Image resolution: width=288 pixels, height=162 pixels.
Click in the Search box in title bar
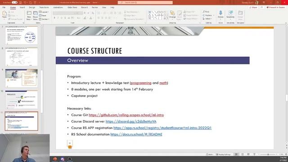[145, 3]
